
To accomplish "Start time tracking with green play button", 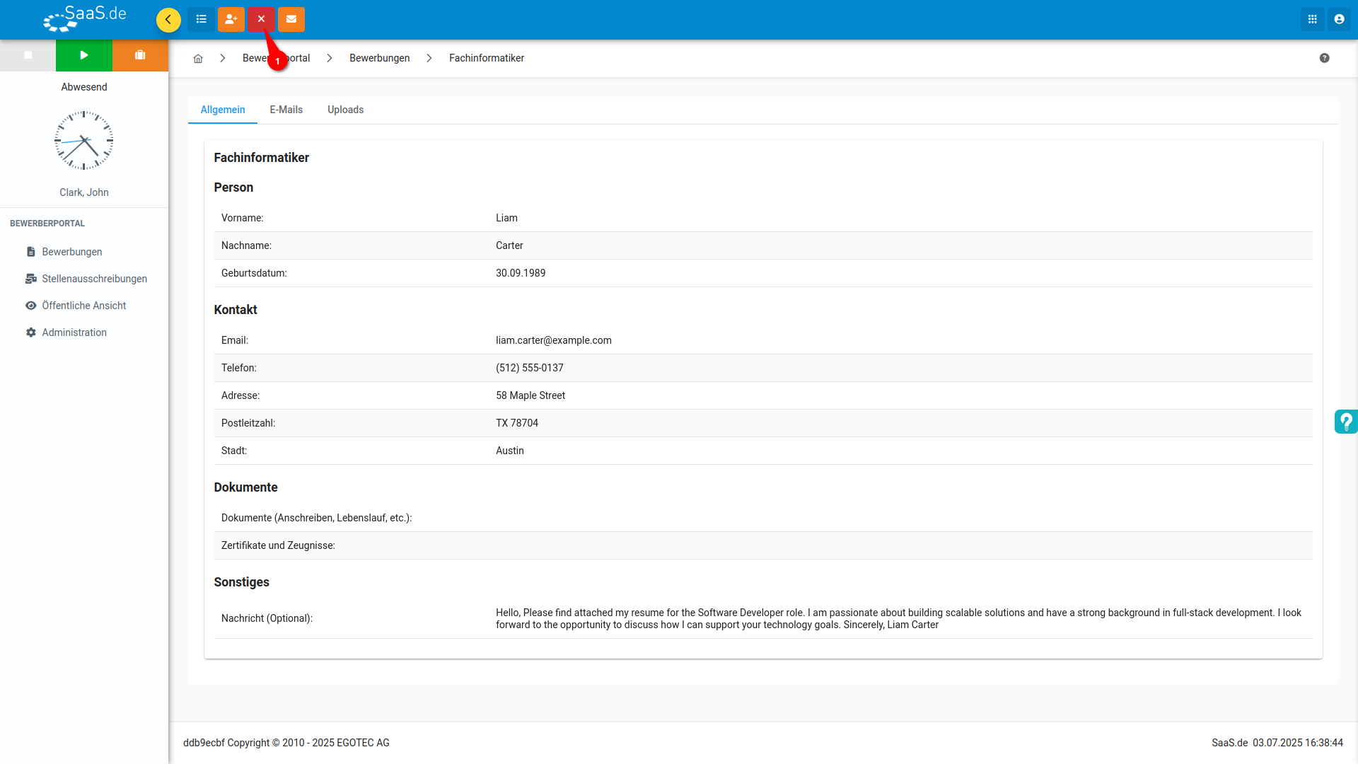I will point(84,55).
